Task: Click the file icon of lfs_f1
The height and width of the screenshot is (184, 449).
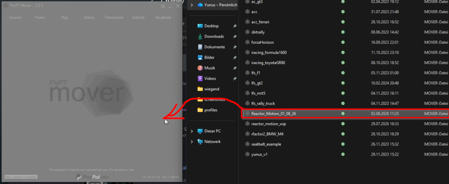Action: click(x=247, y=73)
